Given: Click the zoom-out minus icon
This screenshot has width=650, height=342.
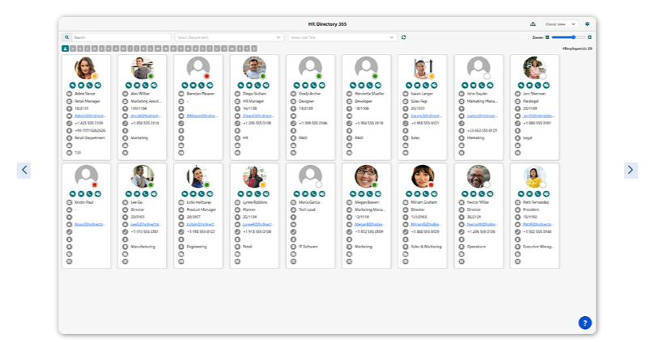Looking at the screenshot, I should [547, 37].
